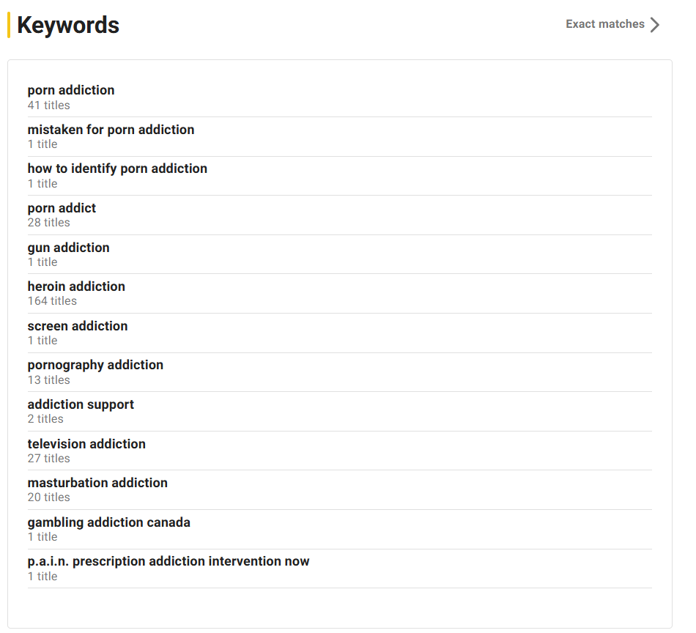
Task: Open 'p.a.i.n. prescription addiction intervention now' keyword
Action: pyautogui.click(x=169, y=561)
